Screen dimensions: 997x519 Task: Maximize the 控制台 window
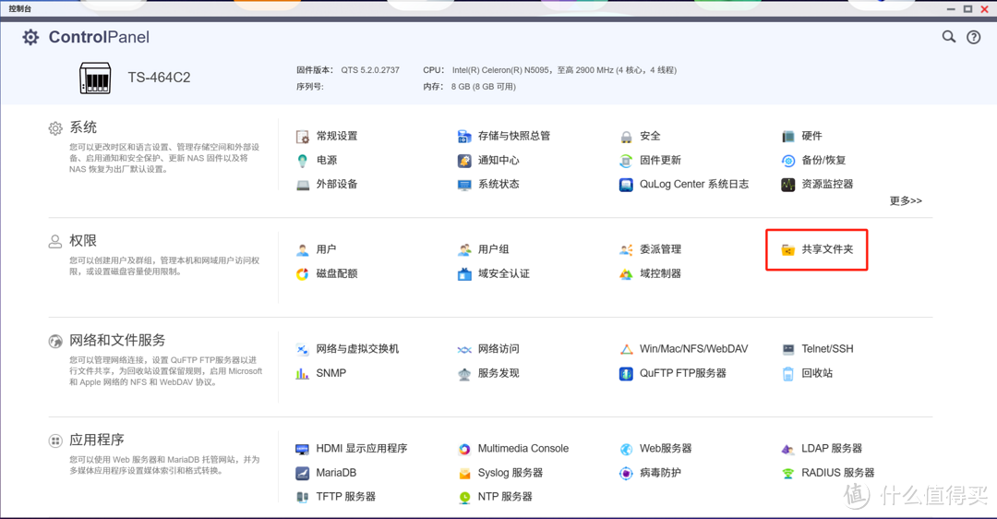click(967, 9)
